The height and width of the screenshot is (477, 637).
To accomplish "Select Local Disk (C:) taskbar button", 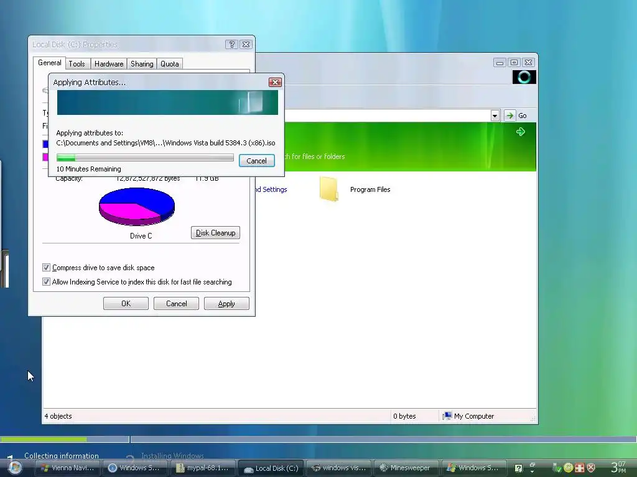I will point(271,468).
